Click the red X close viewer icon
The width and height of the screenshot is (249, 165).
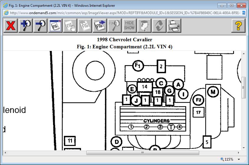(x=11, y=26)
